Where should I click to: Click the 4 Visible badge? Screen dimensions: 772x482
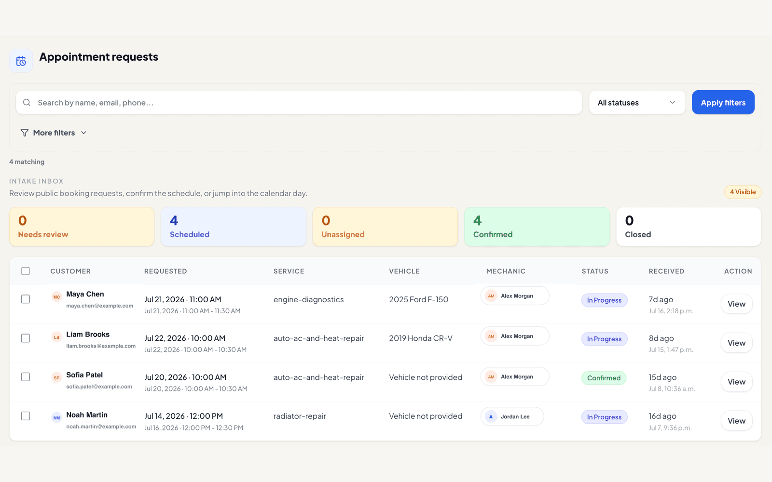pos(743,192)
